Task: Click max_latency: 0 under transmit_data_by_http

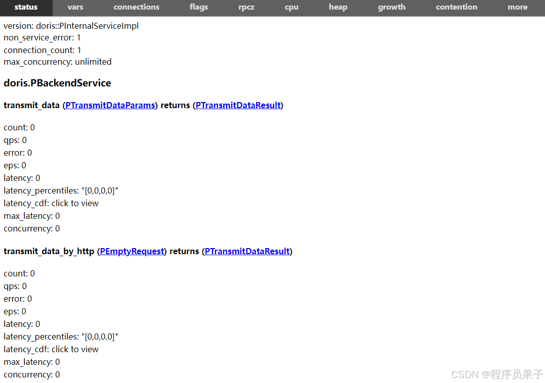Action: click(32, 362)
